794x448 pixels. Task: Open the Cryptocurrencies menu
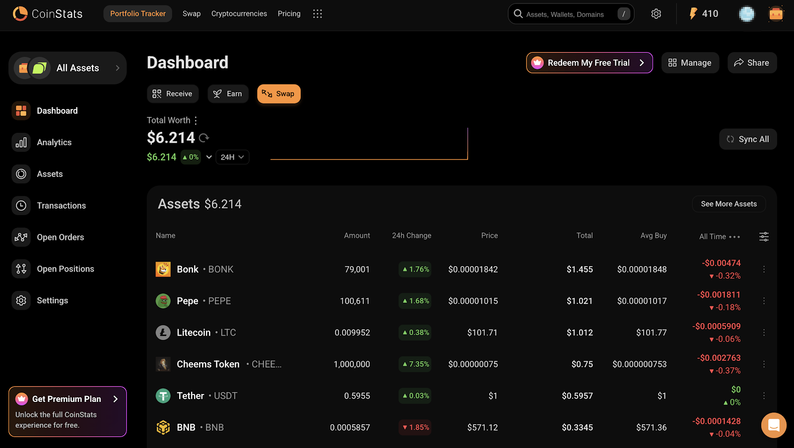[x=239, y=14]
